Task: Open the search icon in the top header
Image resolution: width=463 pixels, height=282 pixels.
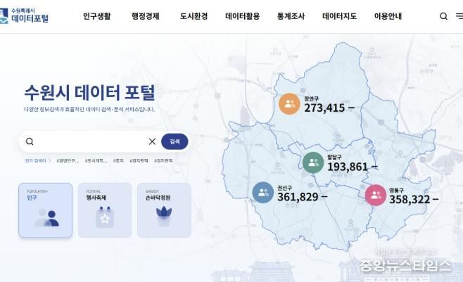Action: [x=443, y=16]
